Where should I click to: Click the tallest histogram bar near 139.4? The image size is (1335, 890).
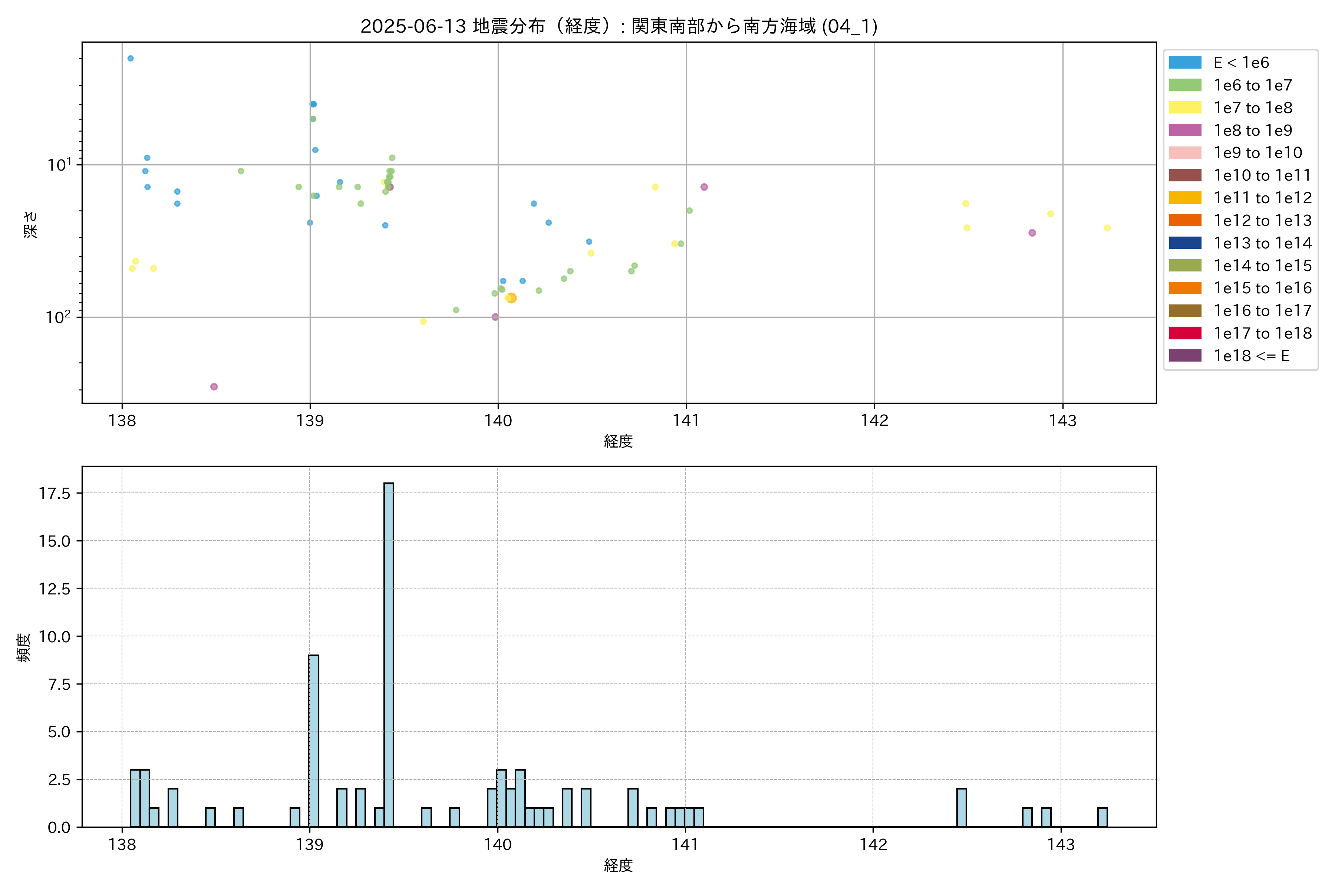pos(389,653)
